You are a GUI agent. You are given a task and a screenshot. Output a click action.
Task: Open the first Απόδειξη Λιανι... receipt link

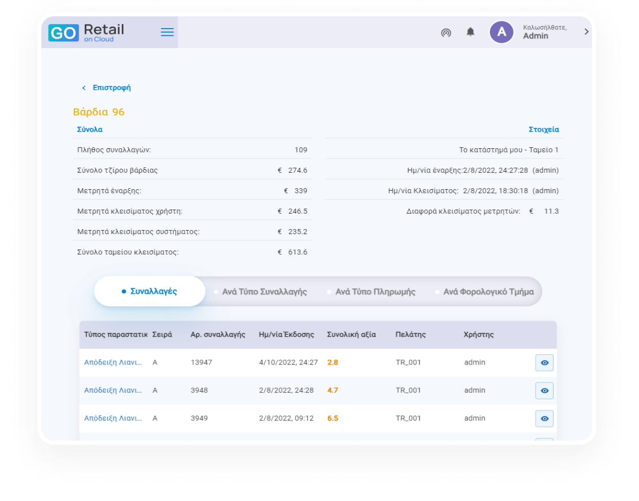point(113,362)
